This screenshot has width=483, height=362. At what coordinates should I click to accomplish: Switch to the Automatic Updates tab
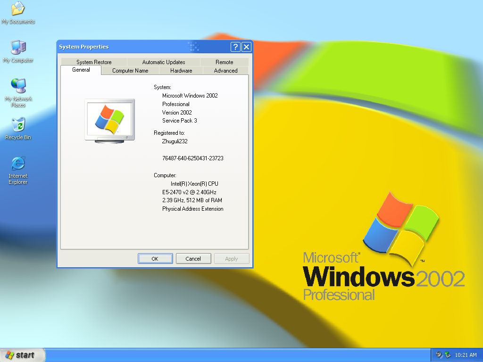tap(164, 62)
